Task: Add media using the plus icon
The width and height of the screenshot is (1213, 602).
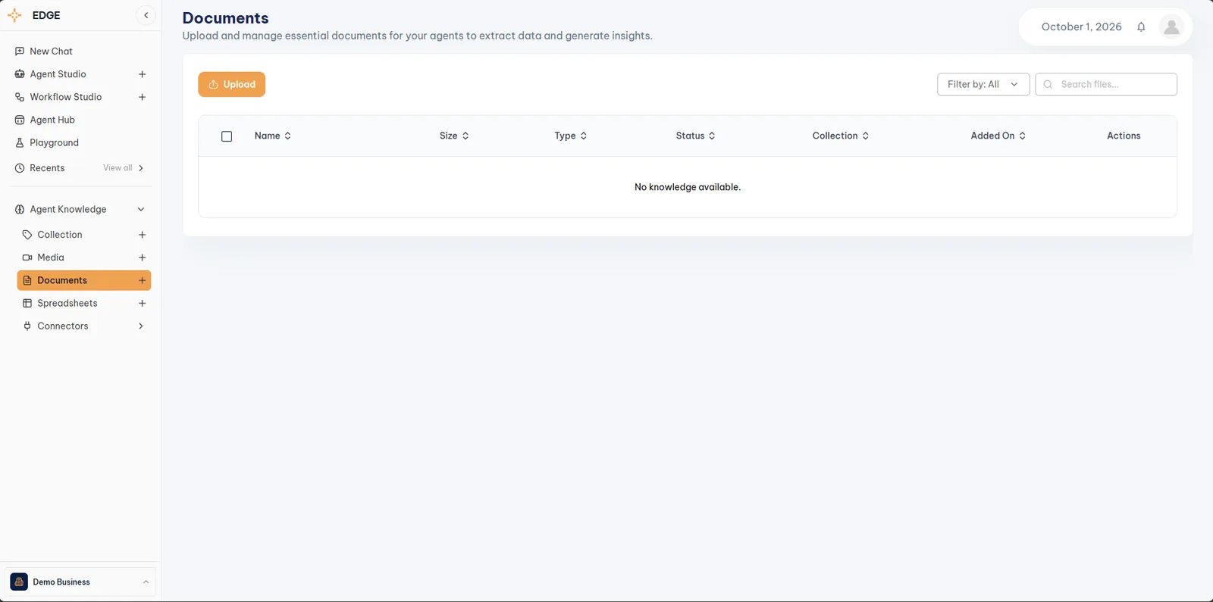Action: [142, 257]
